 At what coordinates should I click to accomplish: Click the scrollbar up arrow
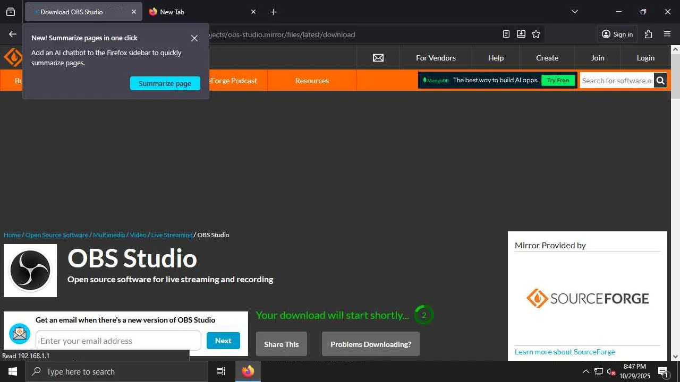coord(675,49)
